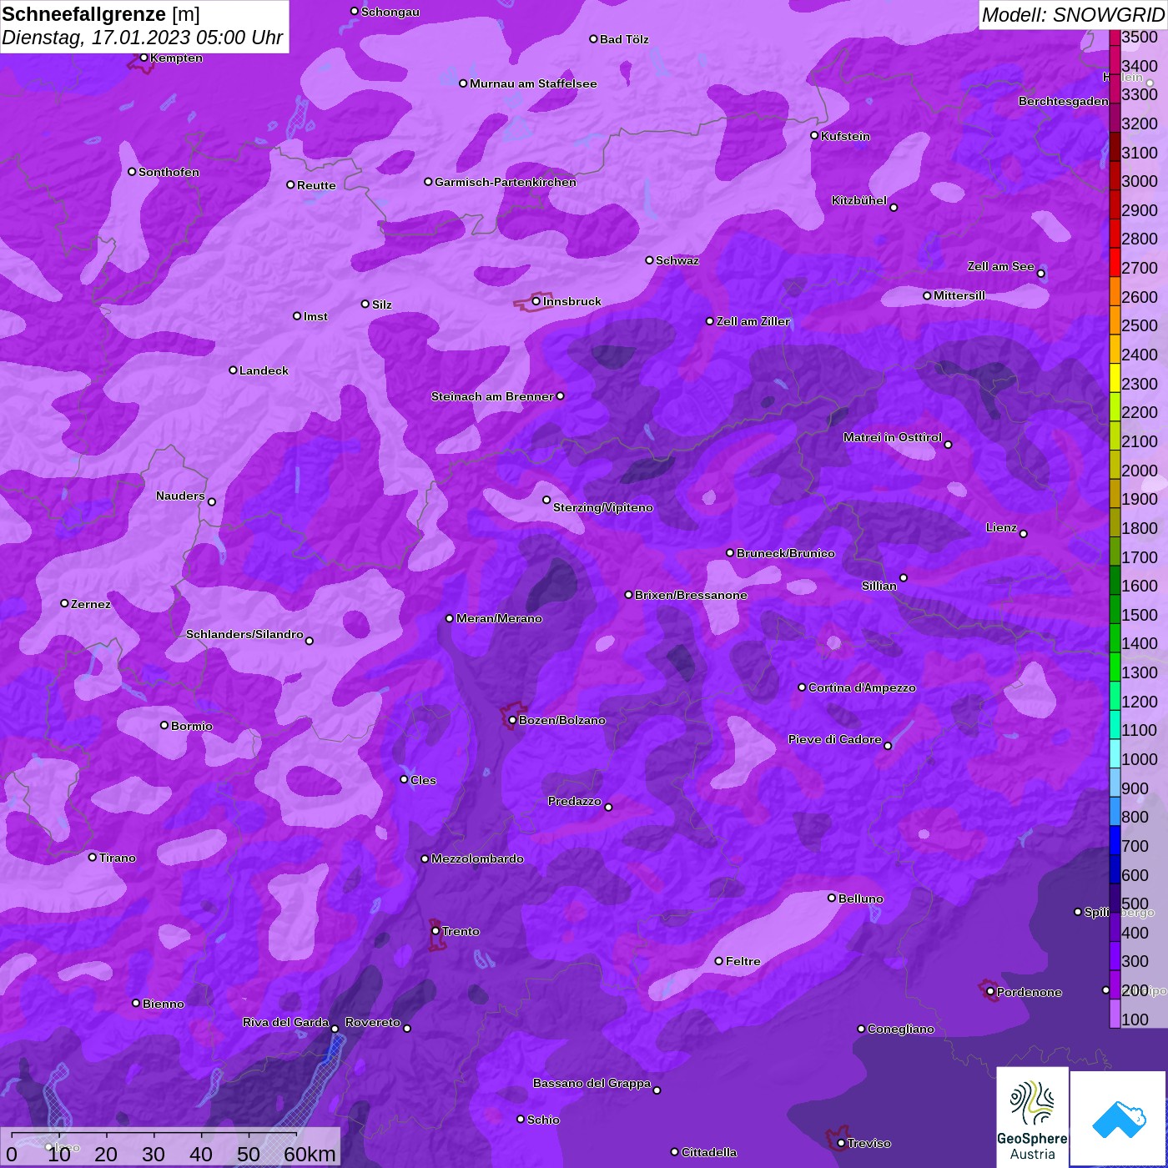Click the Garmisch-Partenkirchen label
The image size is (1168, 1168).
click(x=506, y=182)
